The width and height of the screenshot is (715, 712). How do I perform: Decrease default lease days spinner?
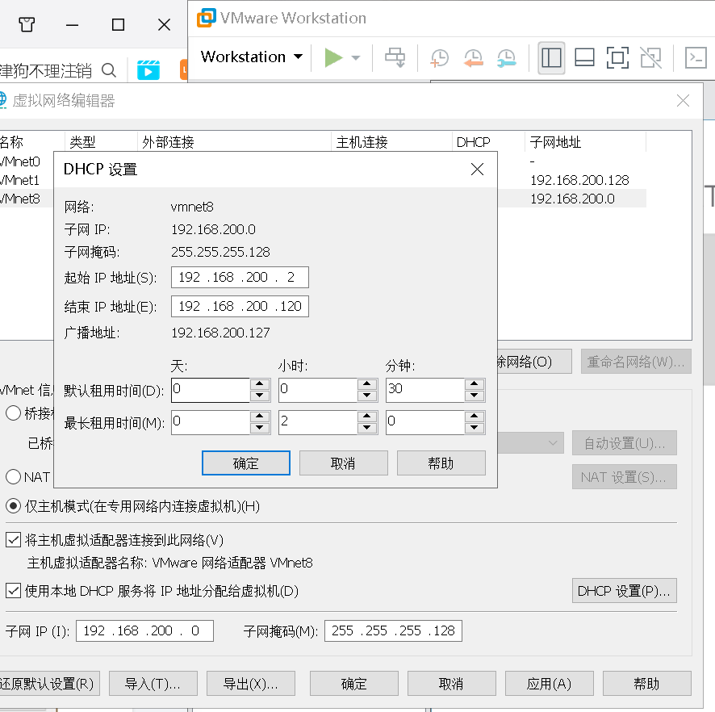[260, 396]
